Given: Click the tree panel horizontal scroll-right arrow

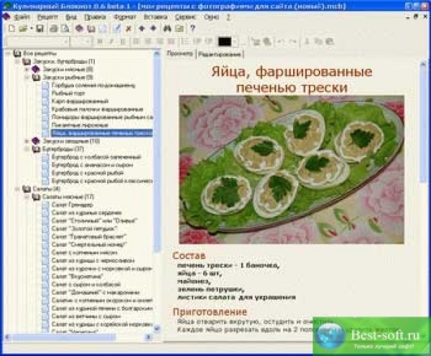Looking at the screenshot, I should click(149, 337).
